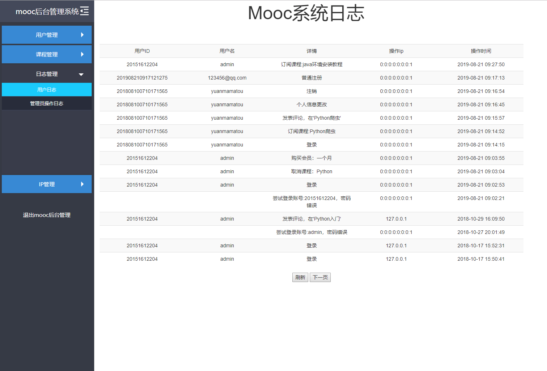Click the mooc后台管理系统 title

pos(47,11)
